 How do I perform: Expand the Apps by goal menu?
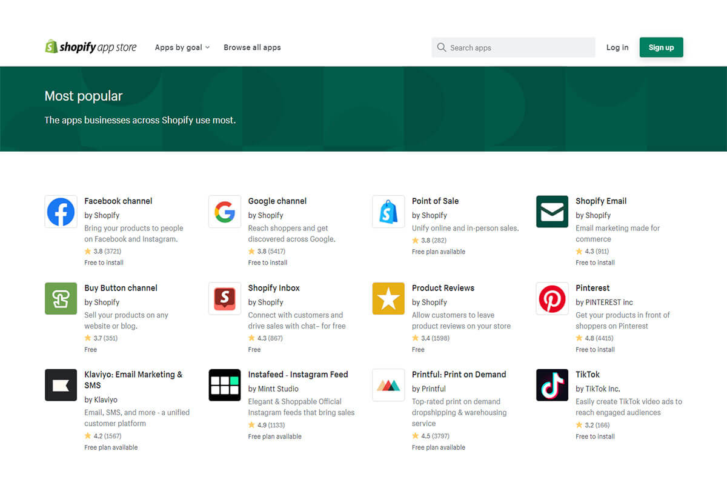coord(182,47)
